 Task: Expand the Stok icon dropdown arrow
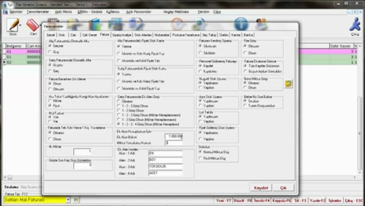[20, 25]
